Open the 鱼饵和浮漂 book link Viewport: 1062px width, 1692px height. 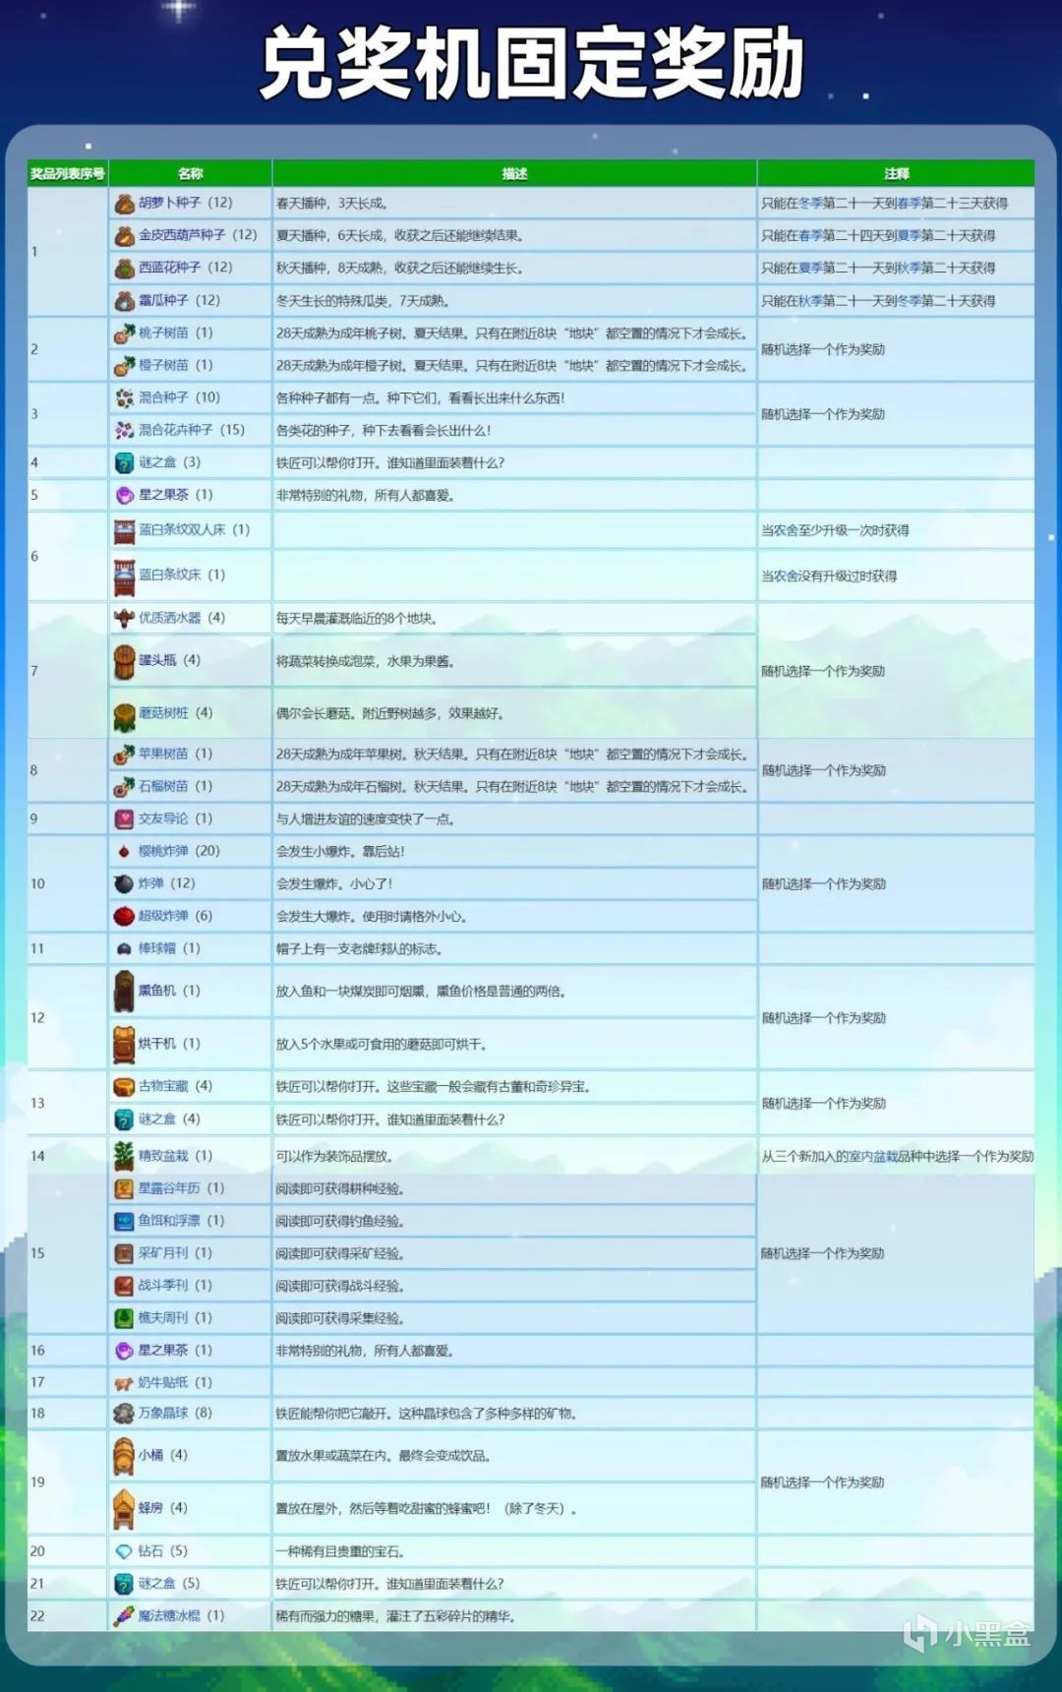pyautogui.click(x=169, y=1221)
